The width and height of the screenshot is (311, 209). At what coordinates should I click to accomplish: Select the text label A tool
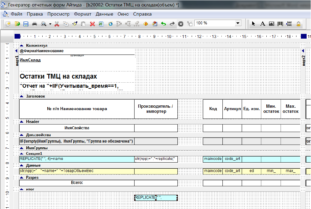click(x=263, y=24)
